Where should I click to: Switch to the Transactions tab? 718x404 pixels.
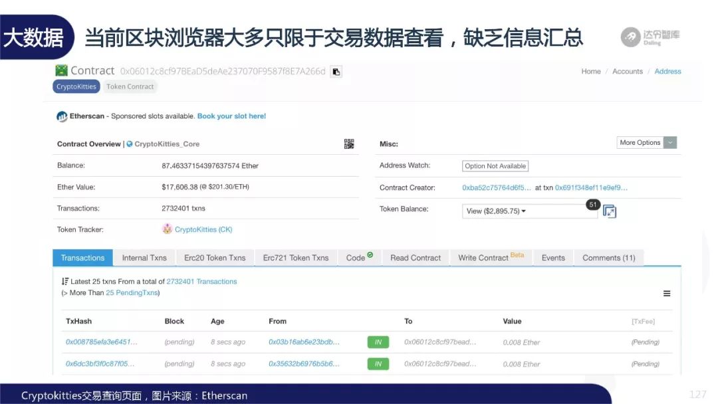point(83,258)
